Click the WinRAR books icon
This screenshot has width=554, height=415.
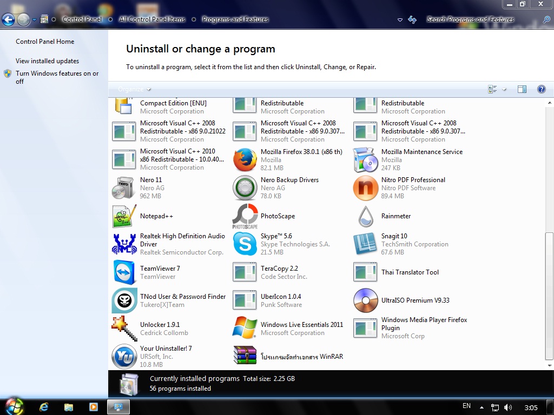pos(245,356)
